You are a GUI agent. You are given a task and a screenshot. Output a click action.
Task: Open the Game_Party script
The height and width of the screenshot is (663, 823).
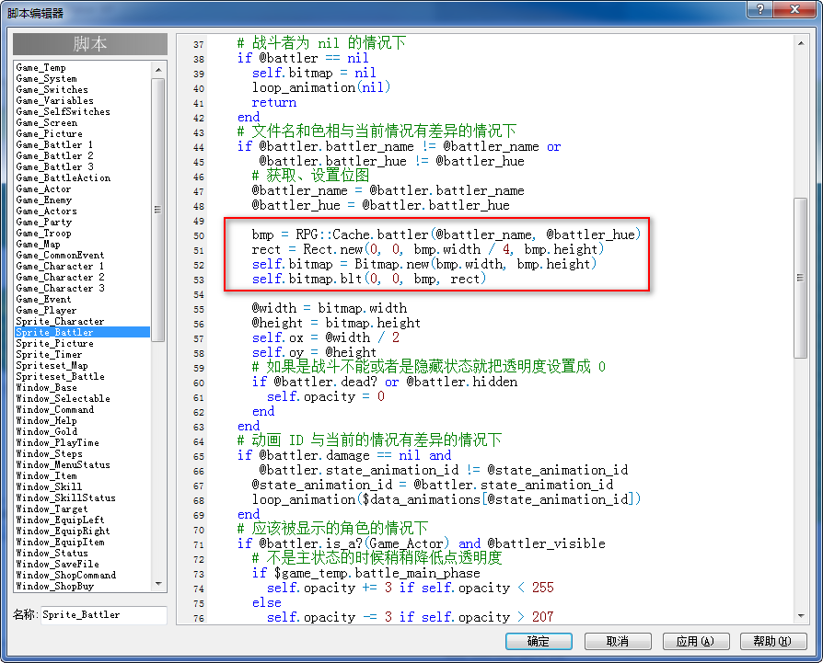point(43,222)
